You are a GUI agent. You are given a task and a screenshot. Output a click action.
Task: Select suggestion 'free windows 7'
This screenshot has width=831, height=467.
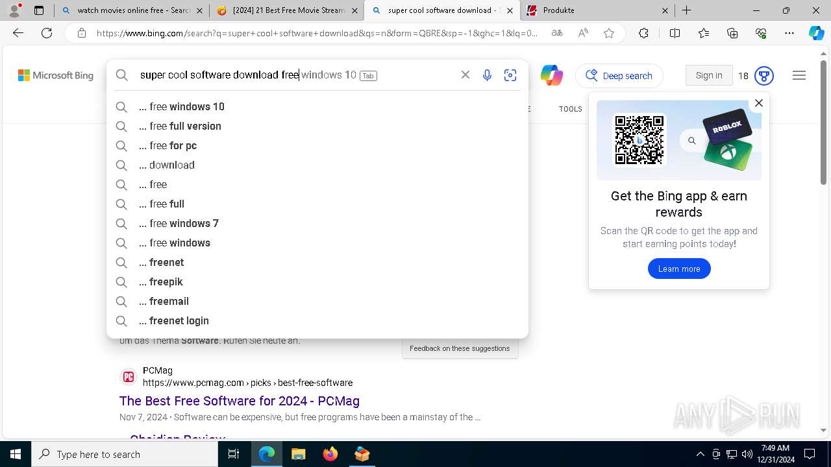[317, 223]
